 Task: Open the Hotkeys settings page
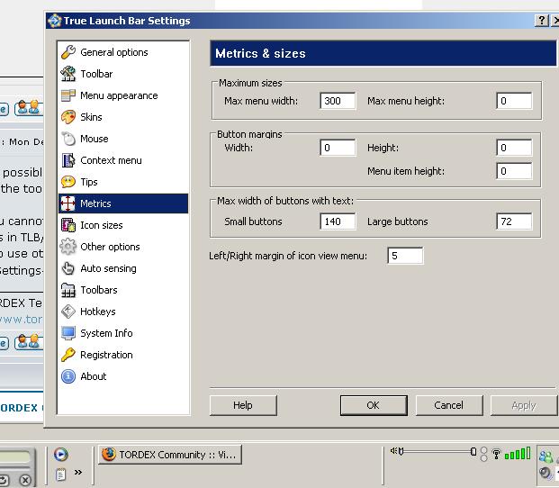point(97,312)
